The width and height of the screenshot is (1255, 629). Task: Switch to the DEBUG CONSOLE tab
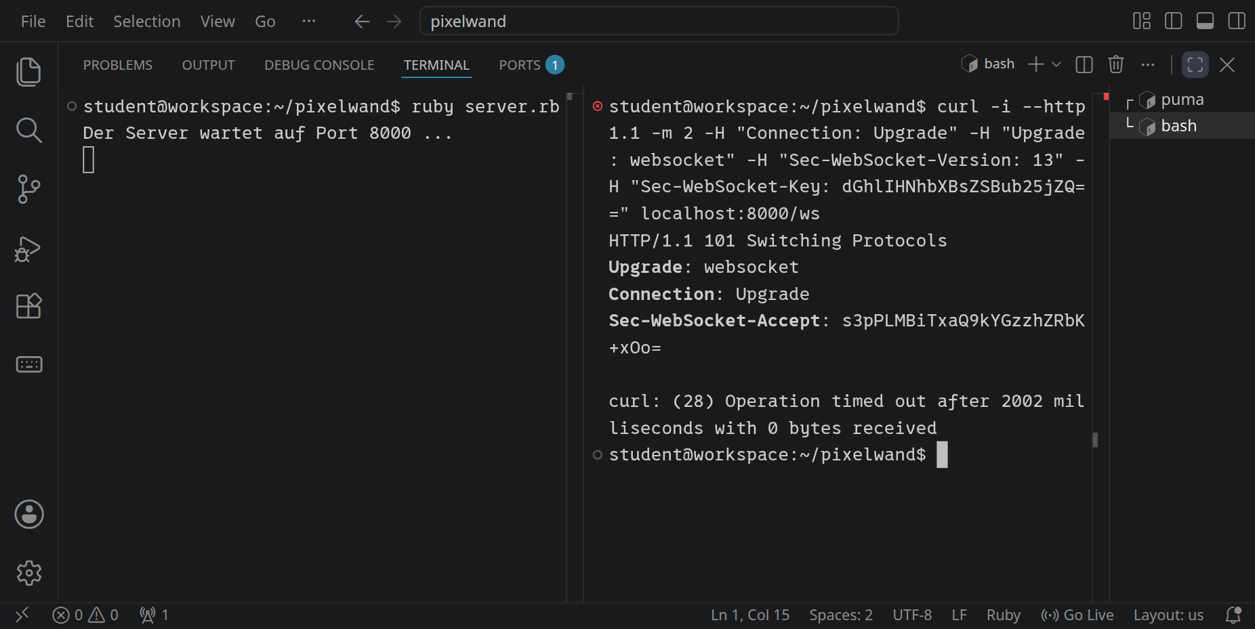319,65
